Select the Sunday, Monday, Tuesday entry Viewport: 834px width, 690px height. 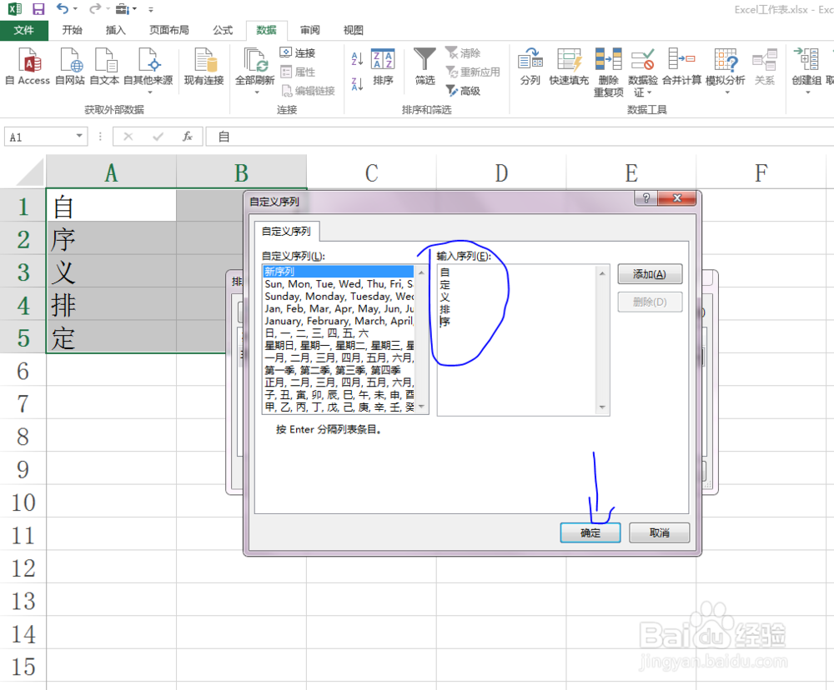[x=339, y=296]
